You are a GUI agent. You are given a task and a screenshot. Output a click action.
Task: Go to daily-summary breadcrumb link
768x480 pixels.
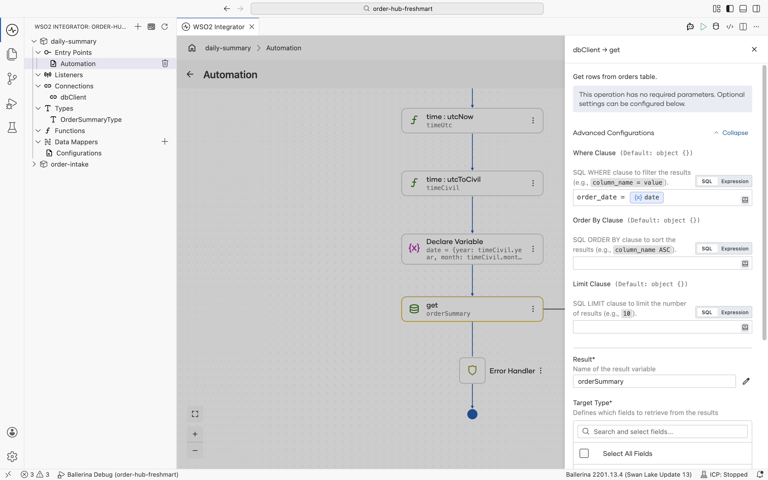click(228, 48)
